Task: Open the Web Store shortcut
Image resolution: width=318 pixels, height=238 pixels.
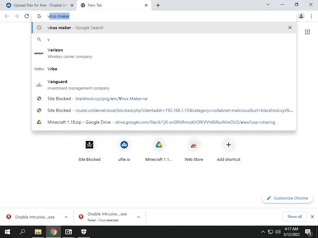Action: (x=194, y=150)
